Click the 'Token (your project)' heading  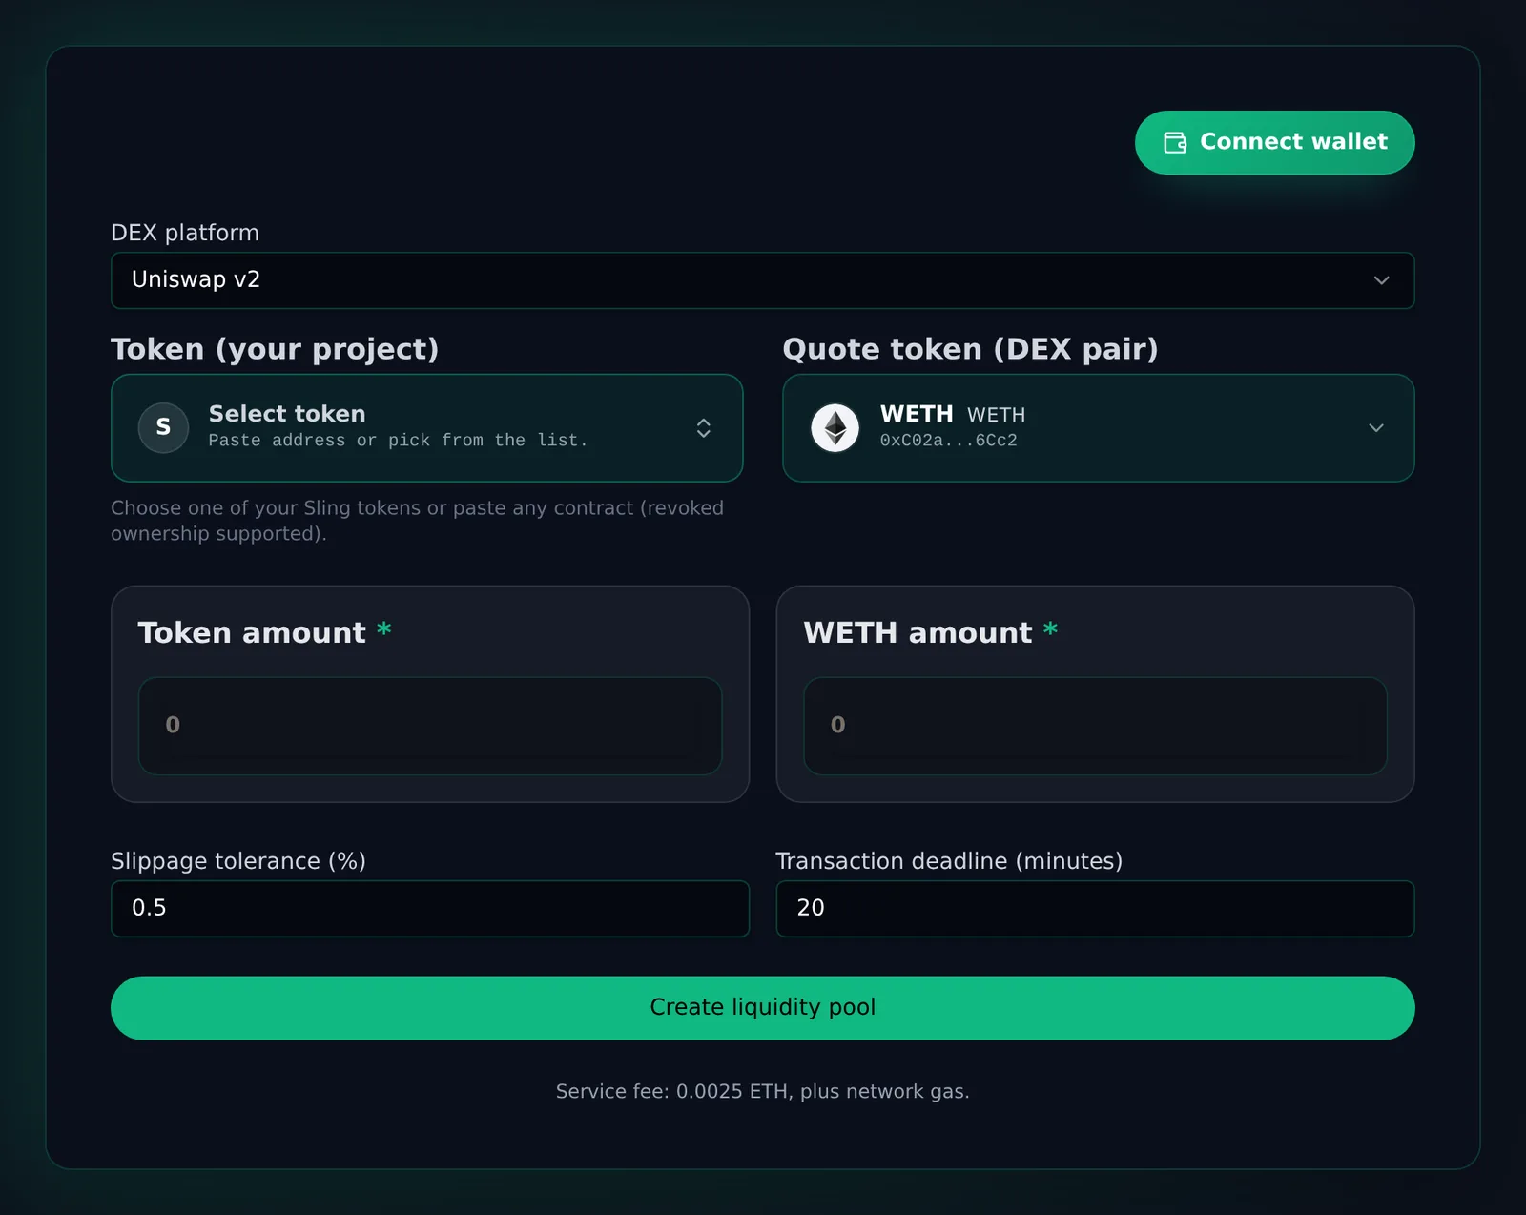(x=275, y=349)
